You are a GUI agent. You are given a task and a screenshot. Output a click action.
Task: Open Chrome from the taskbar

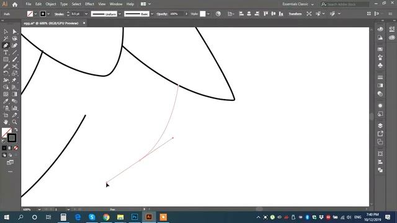pos(106,217)
